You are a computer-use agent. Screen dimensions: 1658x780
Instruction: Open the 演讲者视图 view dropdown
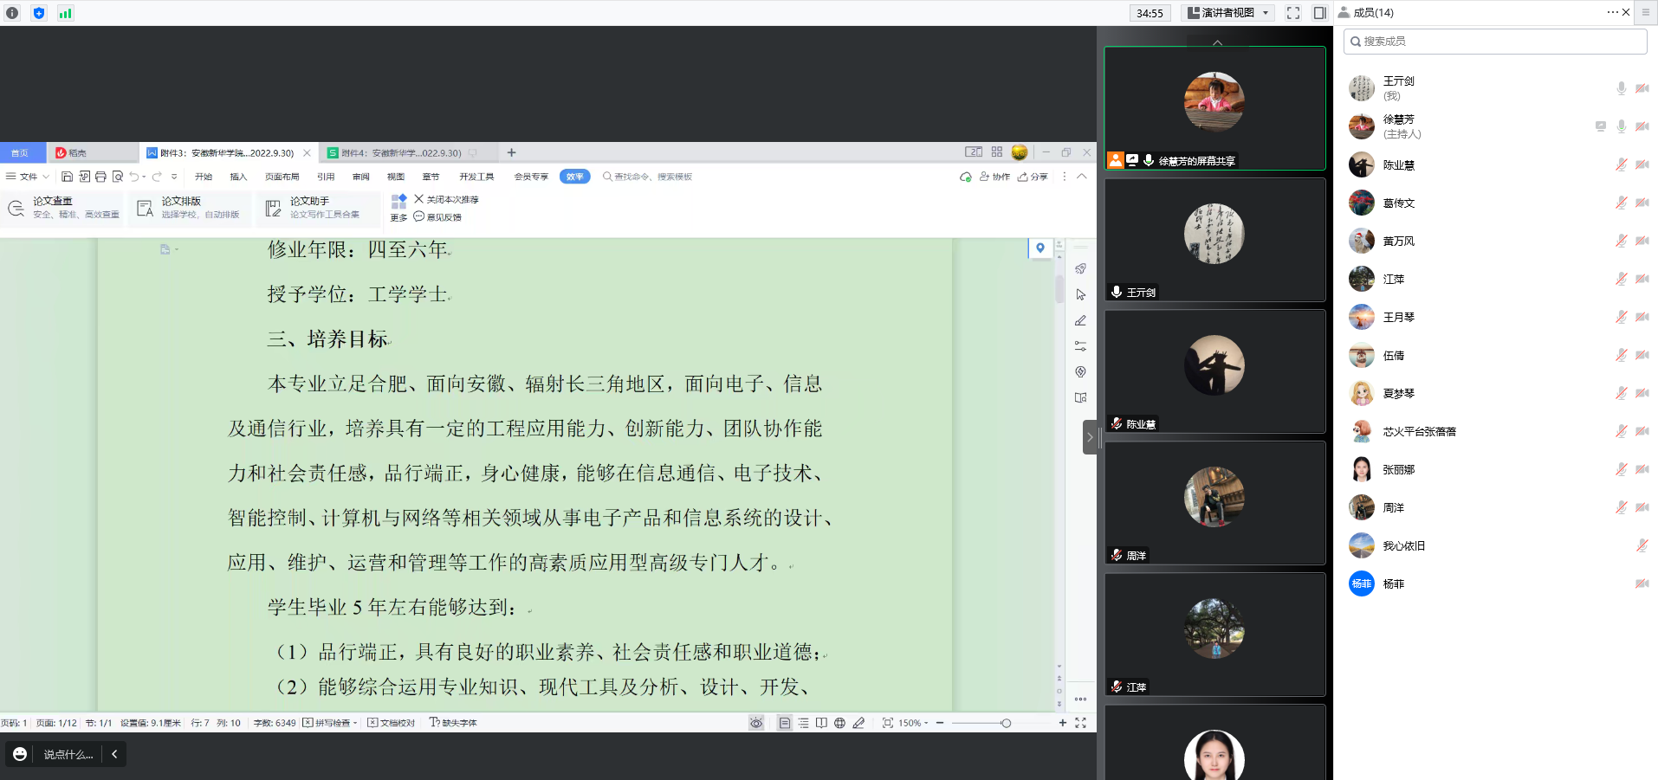pos(1228,13)
